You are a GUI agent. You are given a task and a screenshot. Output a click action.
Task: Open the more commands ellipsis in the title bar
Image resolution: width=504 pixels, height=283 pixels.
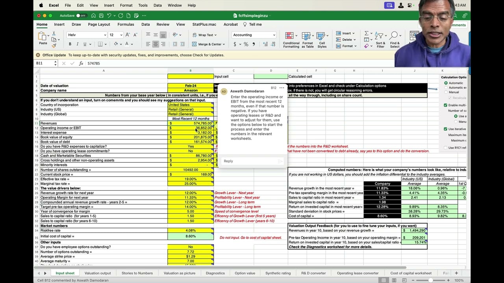[x=144, y=16]
